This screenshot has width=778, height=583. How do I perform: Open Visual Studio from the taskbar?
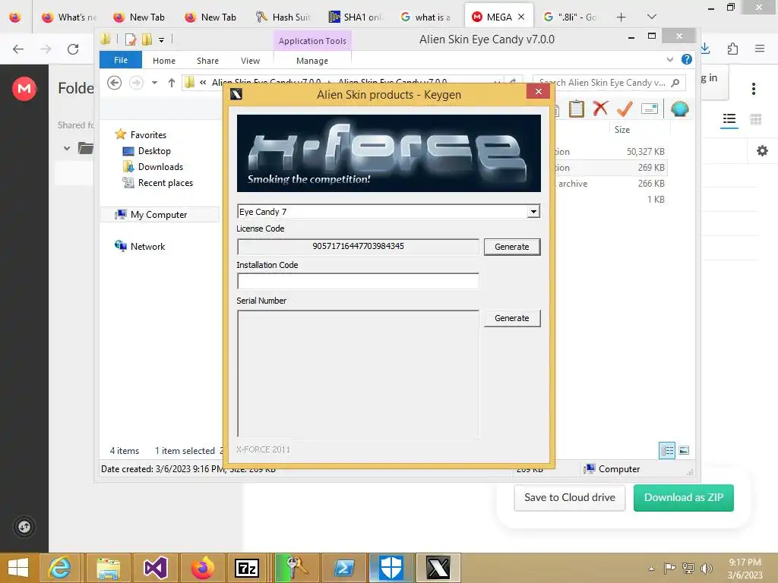tap(156, 568)
